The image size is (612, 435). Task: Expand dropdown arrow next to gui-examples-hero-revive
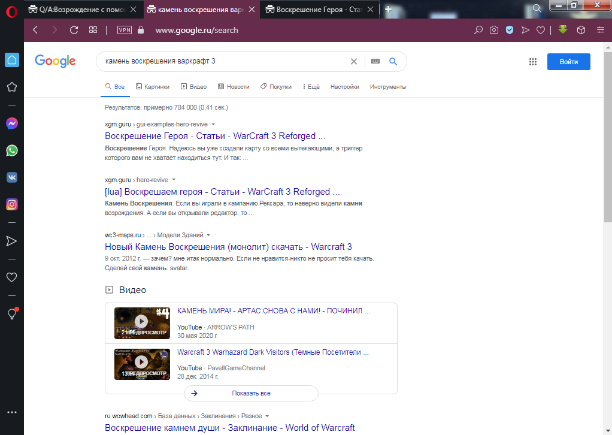click(213, 124)
